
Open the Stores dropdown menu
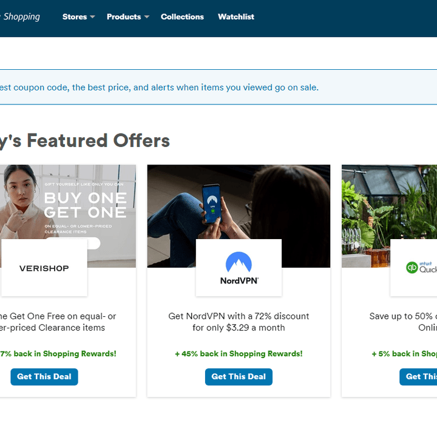click(78, 17)
